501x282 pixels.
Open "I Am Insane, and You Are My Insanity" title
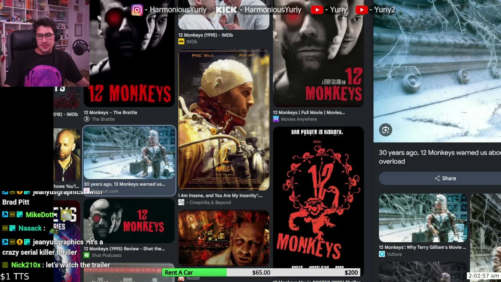[x=220, y=195]
